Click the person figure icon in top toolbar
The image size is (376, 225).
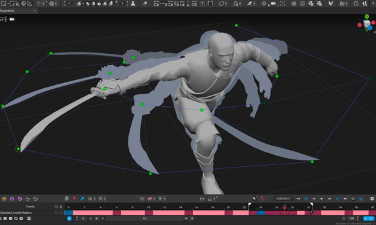[133, 3]
